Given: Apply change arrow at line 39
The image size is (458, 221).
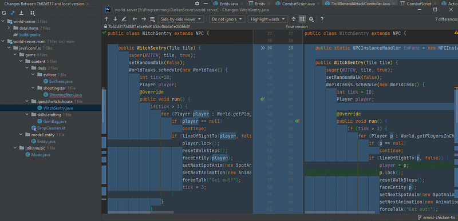Looking at the screenshot, I should coord(263,48).
